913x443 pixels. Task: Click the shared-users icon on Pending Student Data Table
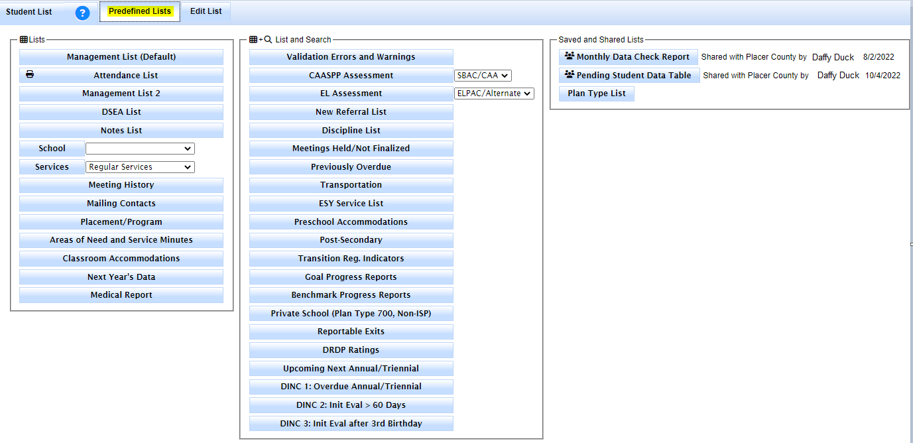[568, 75]
